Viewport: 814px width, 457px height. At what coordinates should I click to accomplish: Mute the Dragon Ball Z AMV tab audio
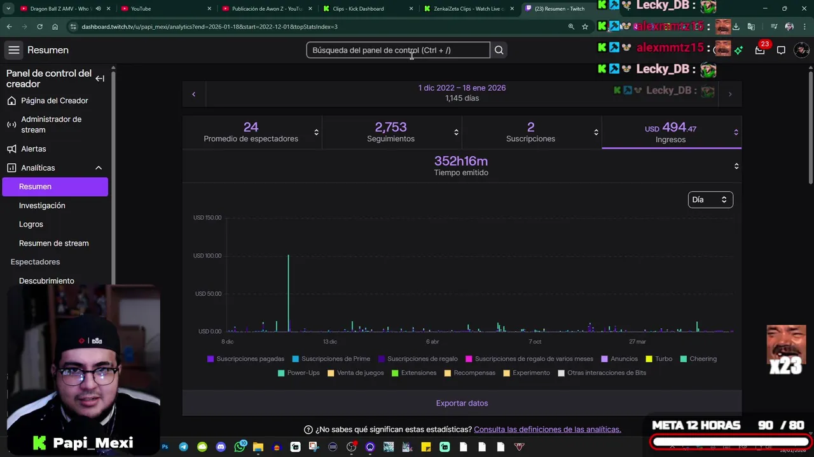[x=98, y=9]
